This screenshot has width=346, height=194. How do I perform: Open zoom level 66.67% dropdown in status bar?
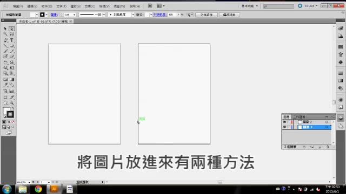(x=29, y=182)
